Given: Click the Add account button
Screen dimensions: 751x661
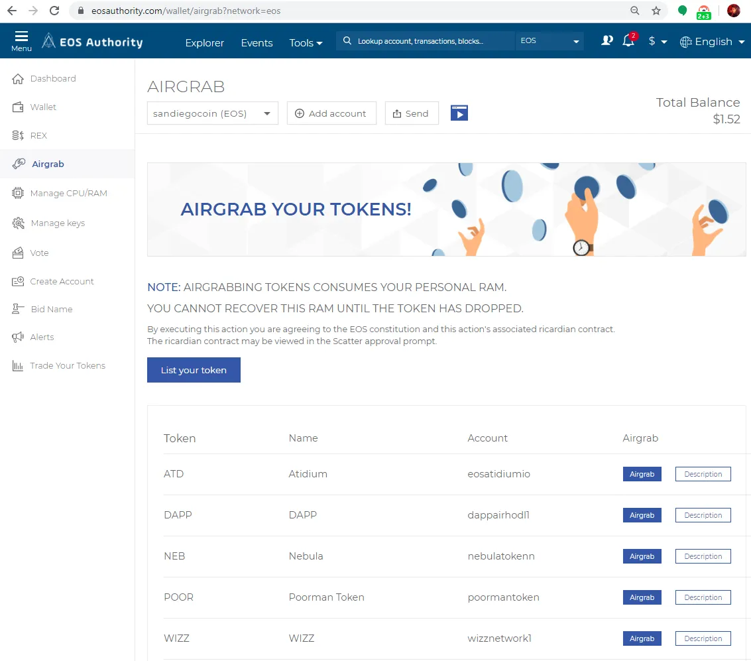Looking at the screenshot, I should tap(331, 113).
